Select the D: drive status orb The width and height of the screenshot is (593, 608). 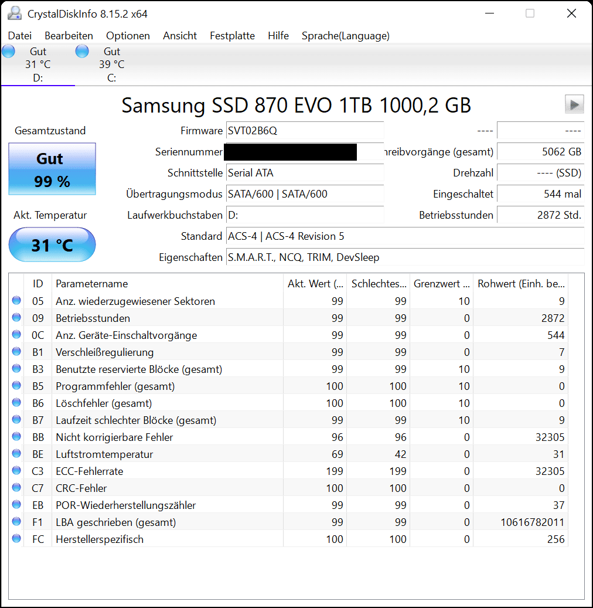coord(9,51)
